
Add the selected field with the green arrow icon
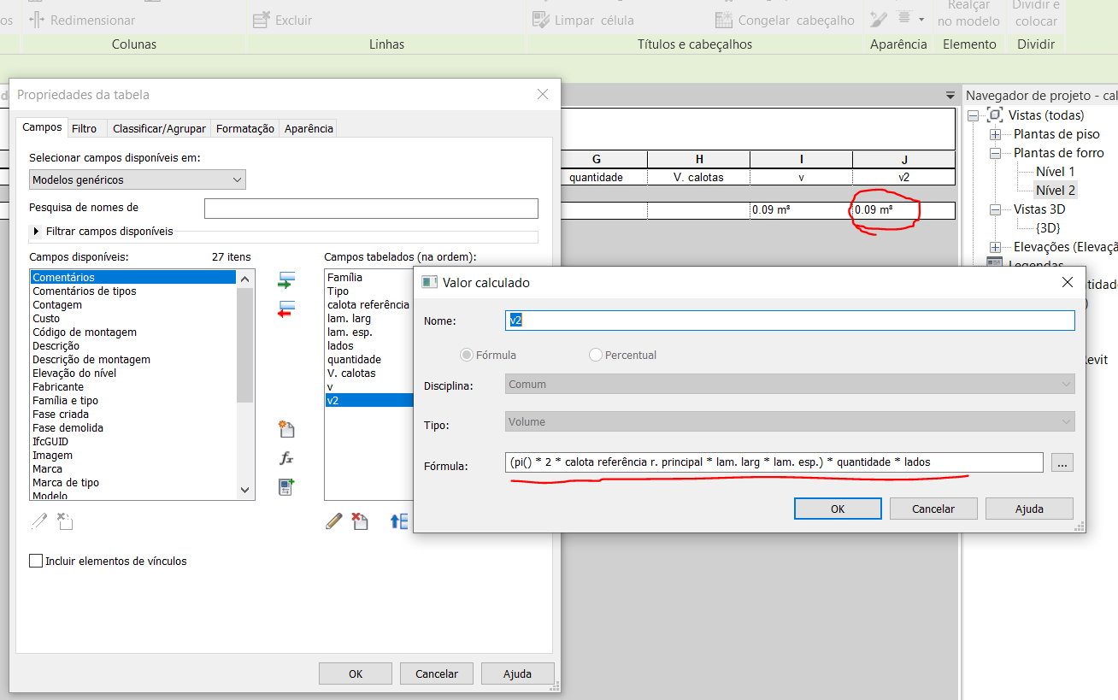pos(286,280)
